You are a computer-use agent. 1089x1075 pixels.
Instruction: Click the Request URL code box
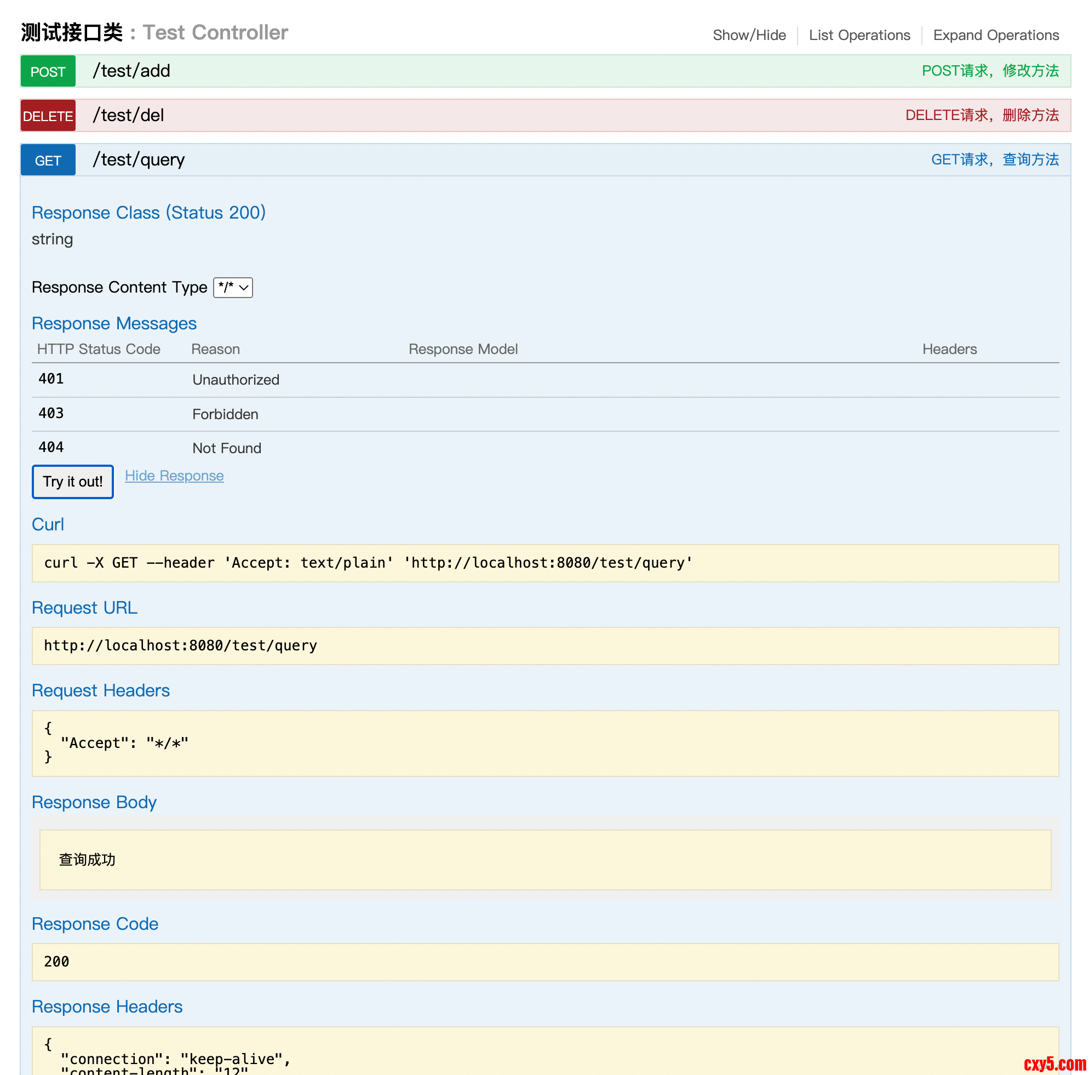tap(545, 646)
